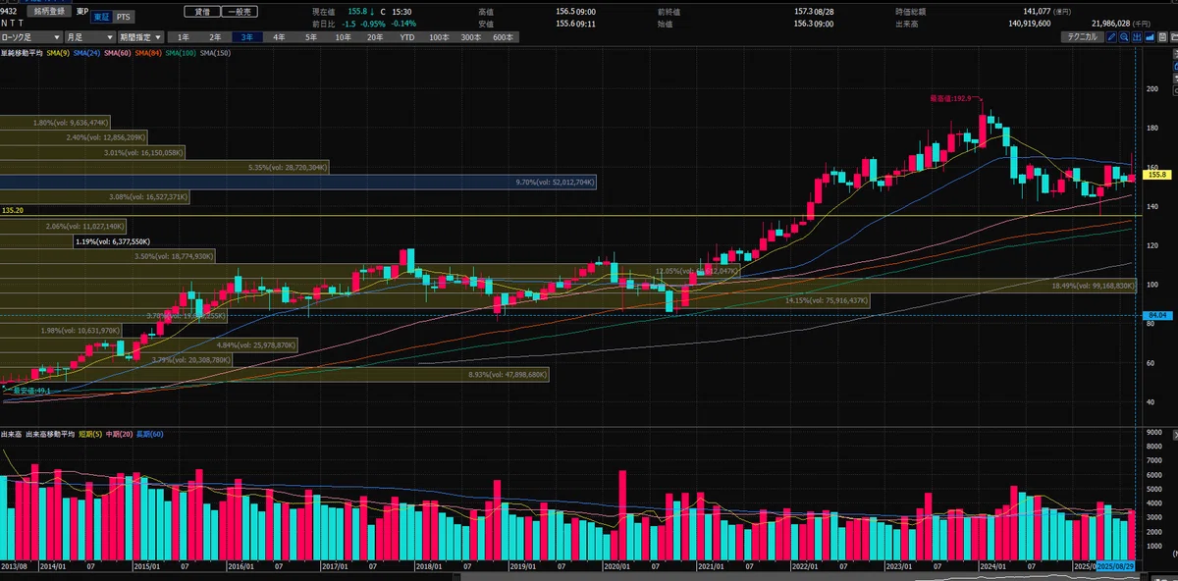
Task: Click the 1.80%(vol: 9,636,474K) profile bar
Action: (55, 123)
